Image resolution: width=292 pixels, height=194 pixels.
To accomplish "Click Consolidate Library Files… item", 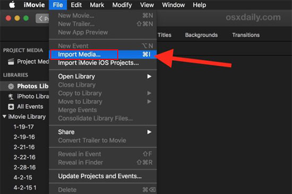I will [103, 119].
